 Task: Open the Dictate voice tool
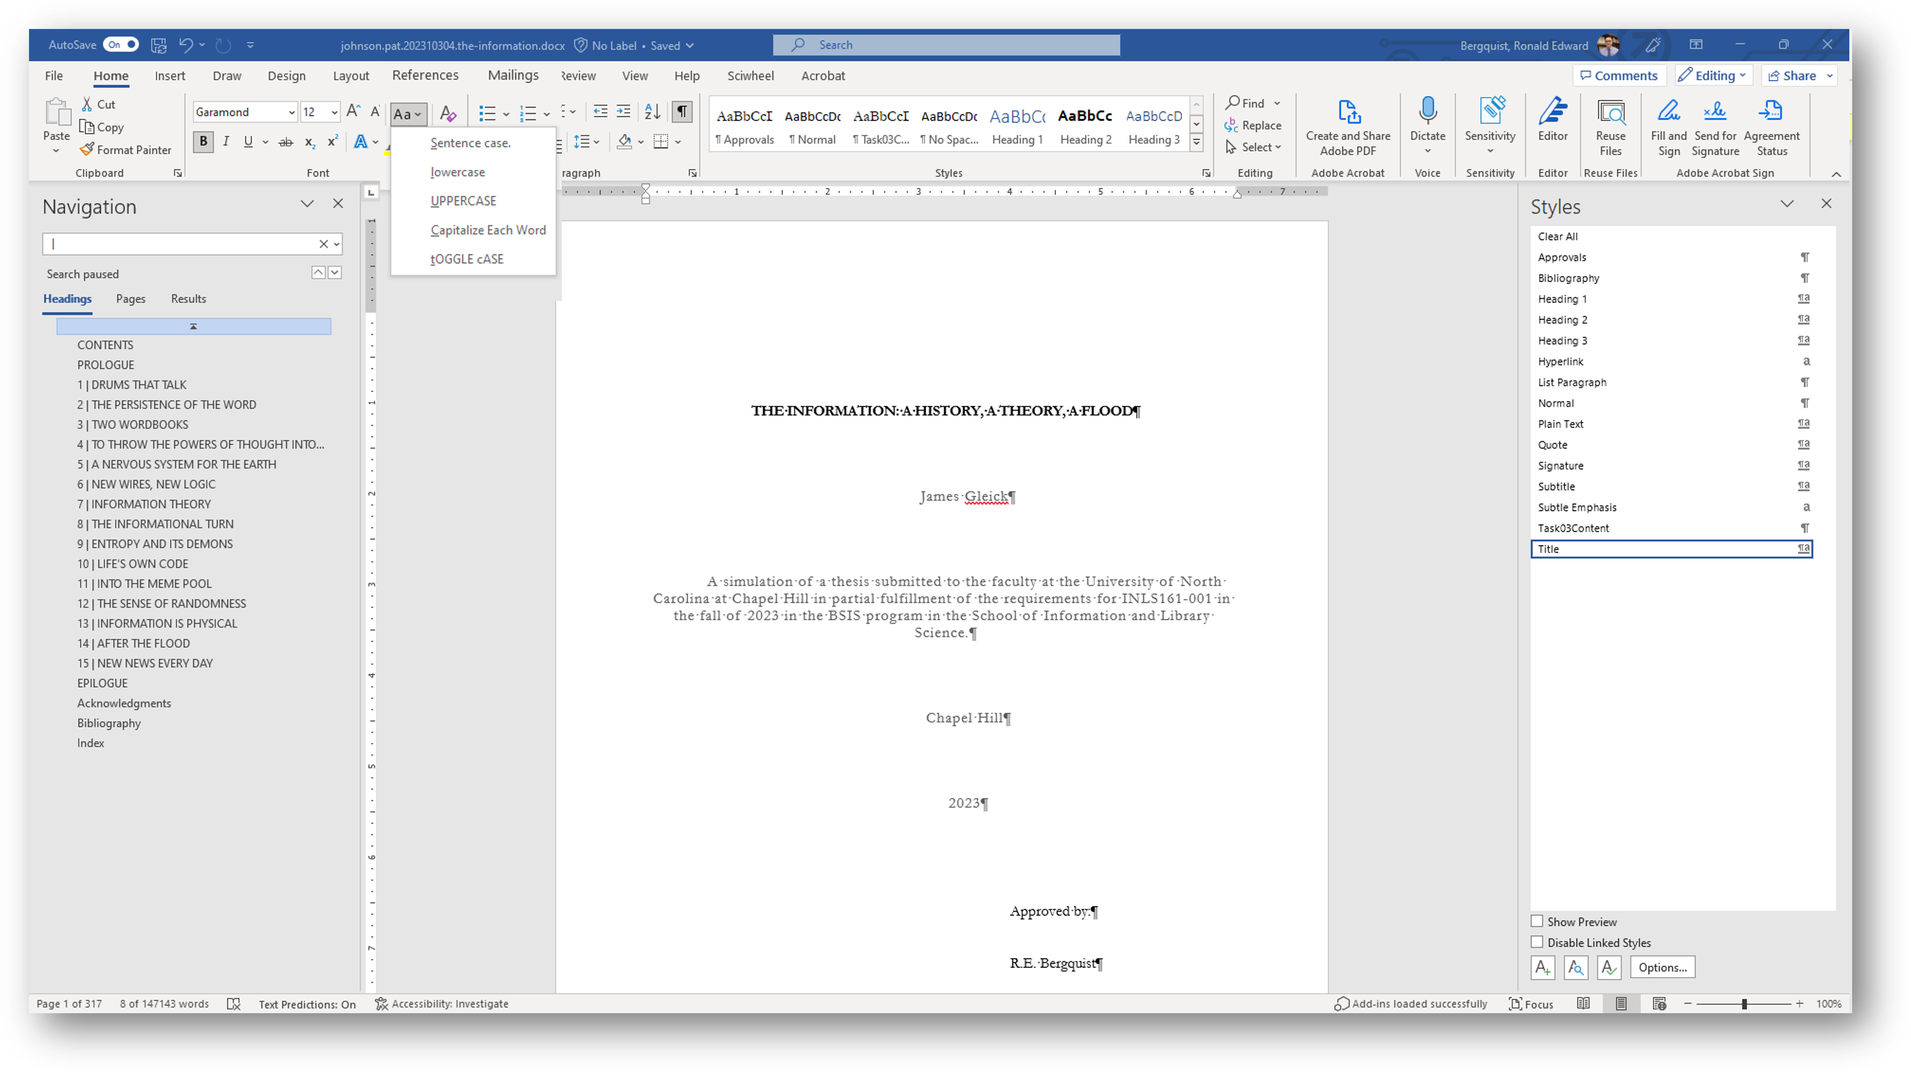tap(1427, 122)
